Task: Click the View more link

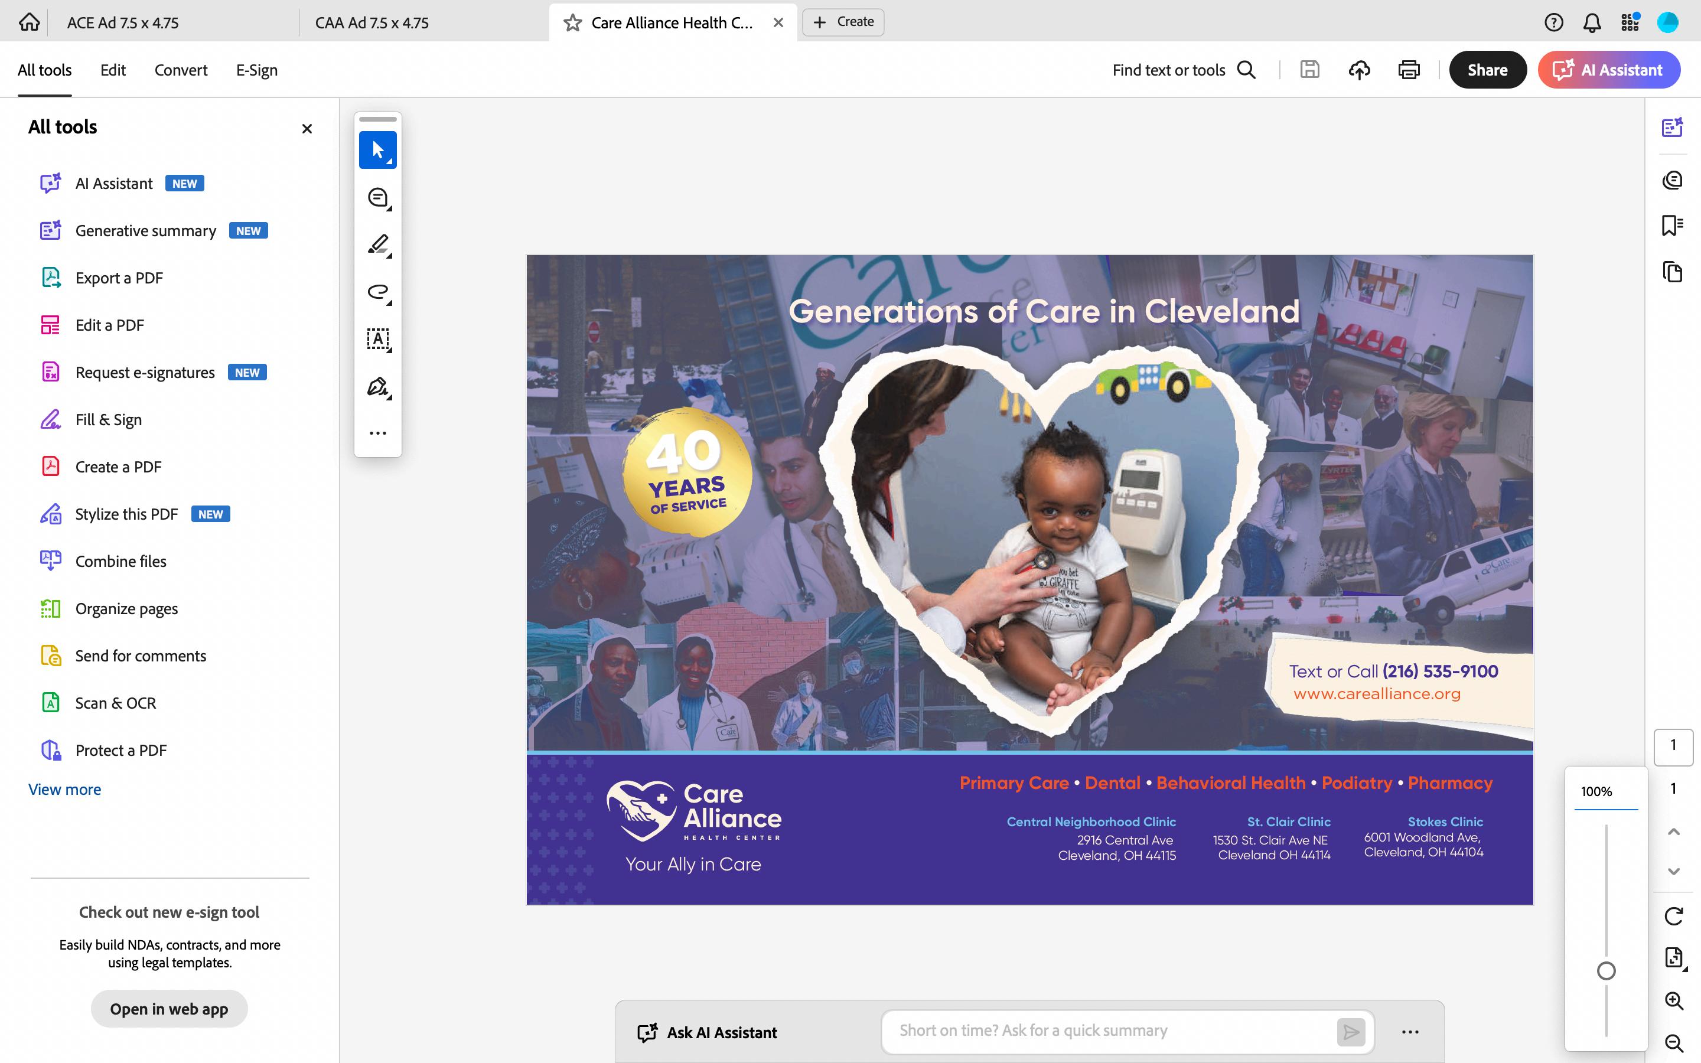Action: (64, 790)
